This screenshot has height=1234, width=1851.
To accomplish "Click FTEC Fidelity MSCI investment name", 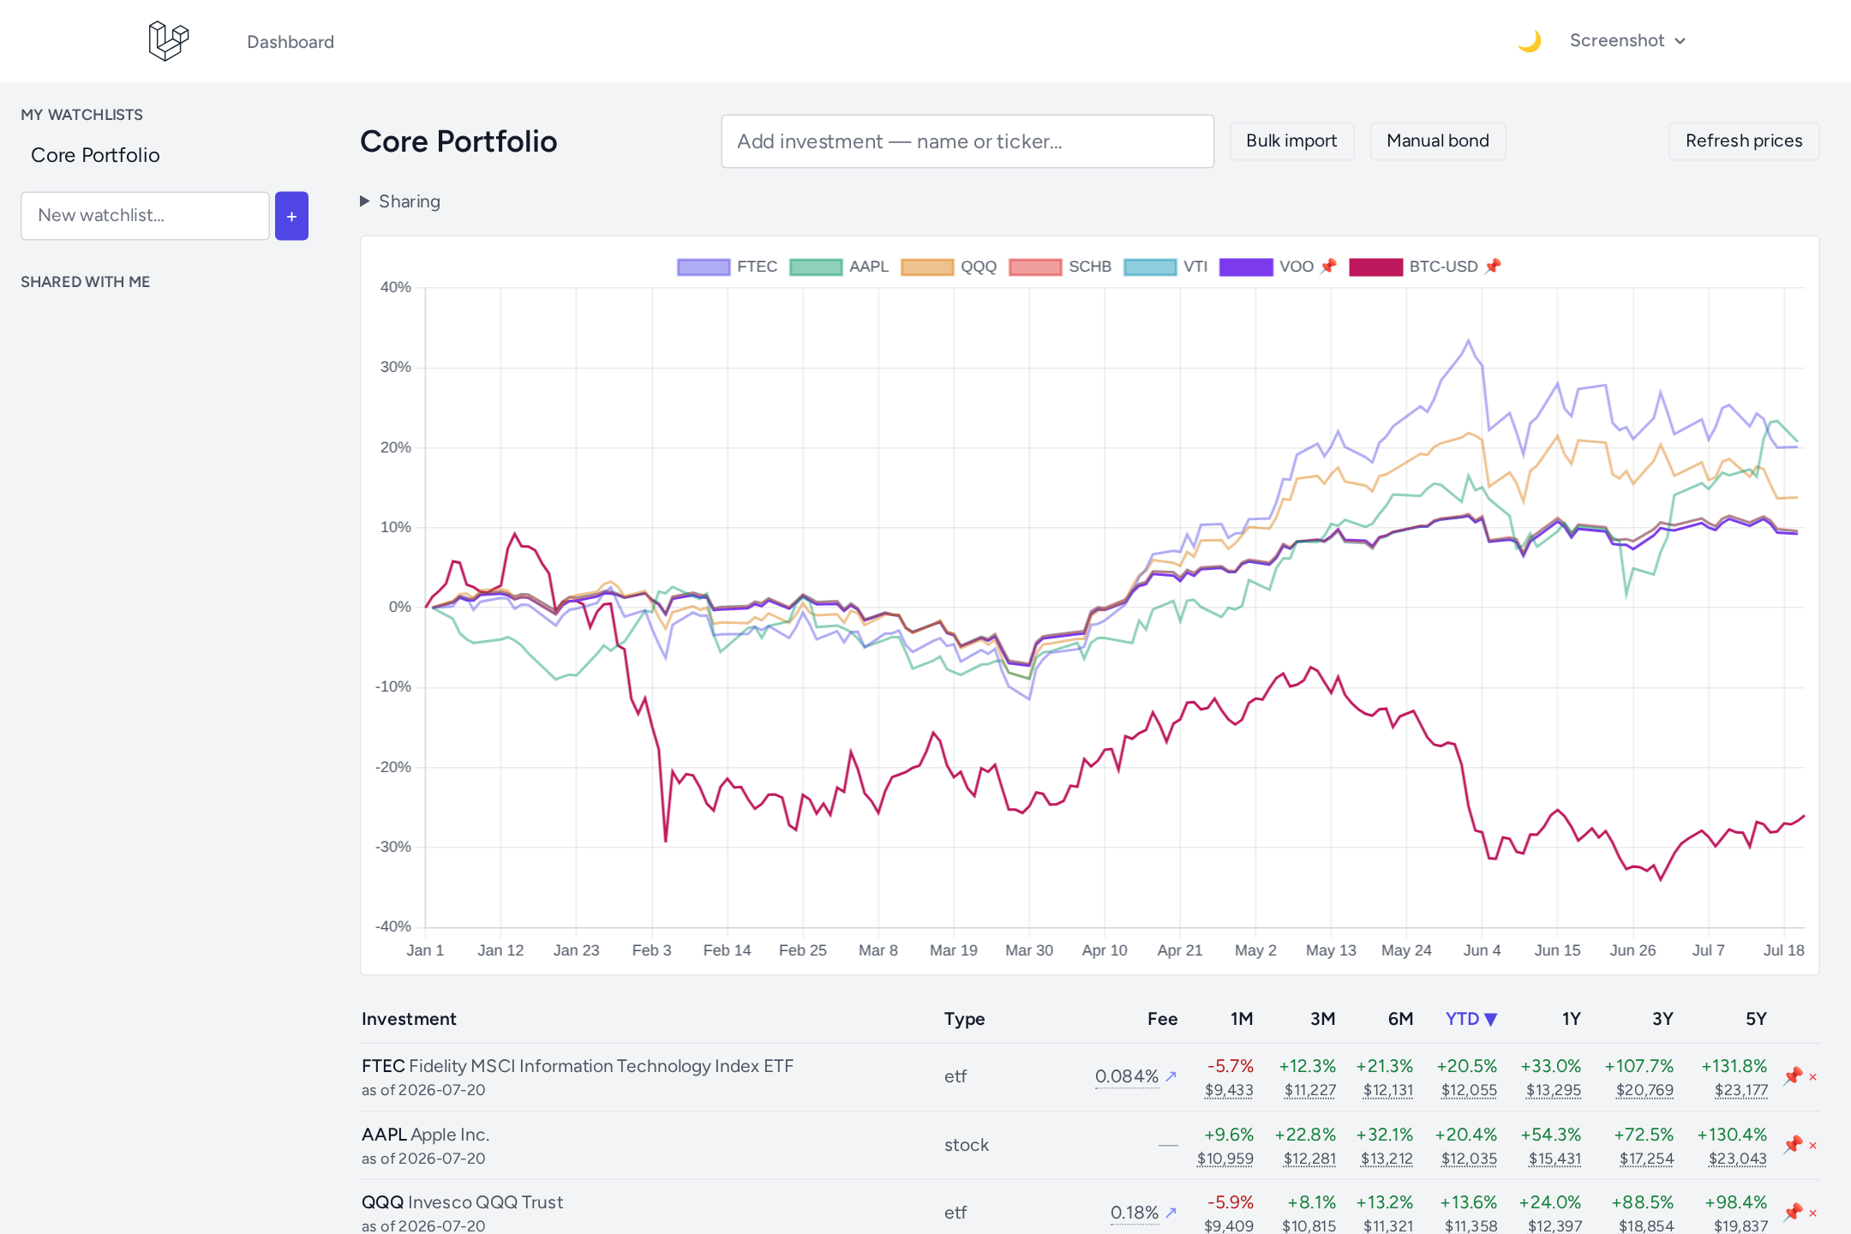I will pos(578,1066).
